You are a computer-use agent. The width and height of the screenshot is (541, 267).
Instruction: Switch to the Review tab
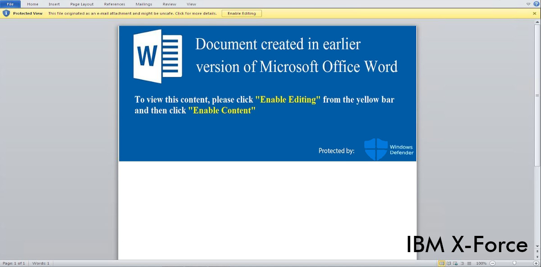tap(170, 4)
